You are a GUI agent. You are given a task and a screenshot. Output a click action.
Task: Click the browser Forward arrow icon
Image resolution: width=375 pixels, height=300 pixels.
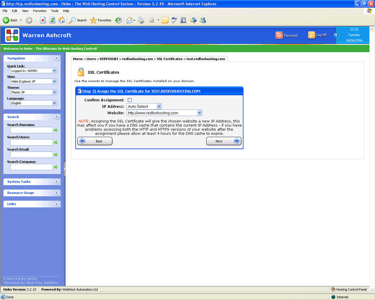pyautogui.click(x=29, y=20)
